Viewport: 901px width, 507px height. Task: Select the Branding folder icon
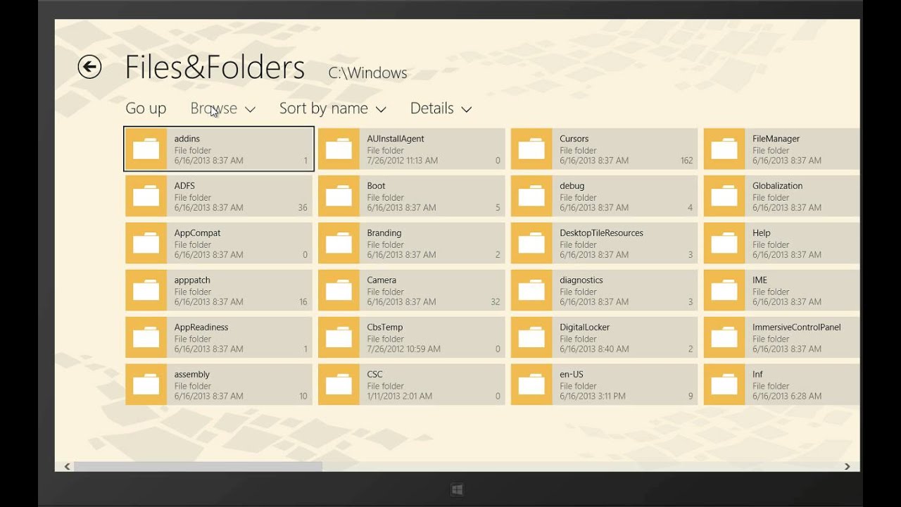click(339, 244)
